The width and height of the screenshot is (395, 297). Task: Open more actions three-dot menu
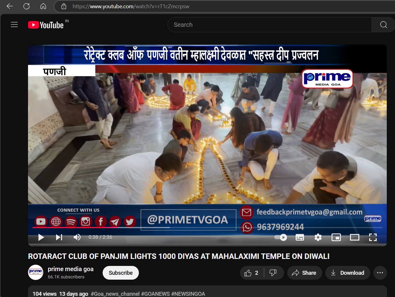(x=380, y=273)
